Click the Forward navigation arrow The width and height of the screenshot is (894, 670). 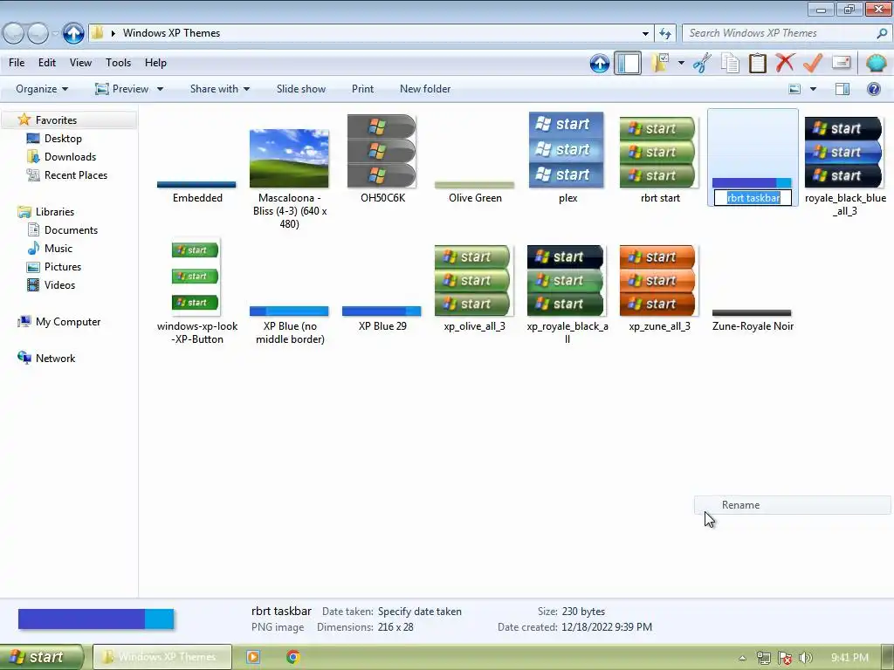click(38, 34)
